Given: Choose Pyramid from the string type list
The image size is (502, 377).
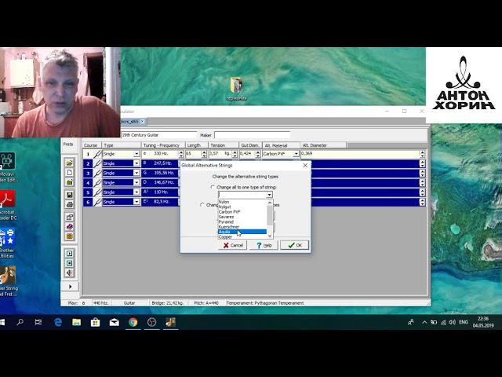Looking at the screenshot, I should pos(242,221).
